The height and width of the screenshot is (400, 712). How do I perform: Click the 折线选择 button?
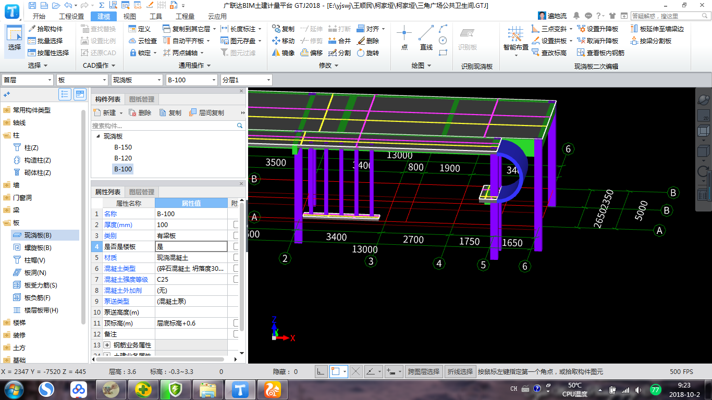pyautogui.click(x=460, y=371)
